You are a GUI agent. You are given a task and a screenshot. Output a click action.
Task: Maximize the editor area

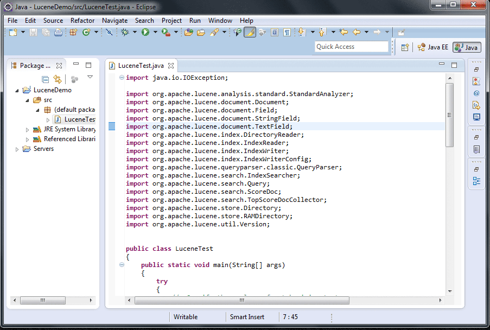tap(454, 65)
